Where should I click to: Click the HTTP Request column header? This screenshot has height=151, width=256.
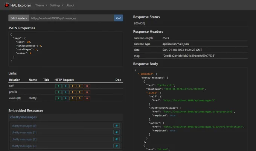(64, 80)
